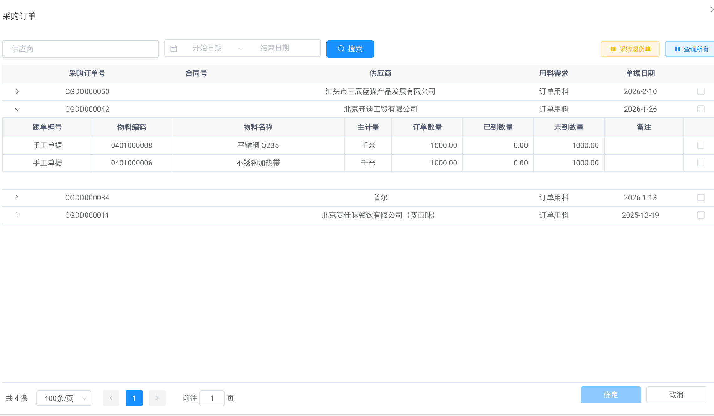Close dialog with top-right arrow icon

tap(711, 9)
